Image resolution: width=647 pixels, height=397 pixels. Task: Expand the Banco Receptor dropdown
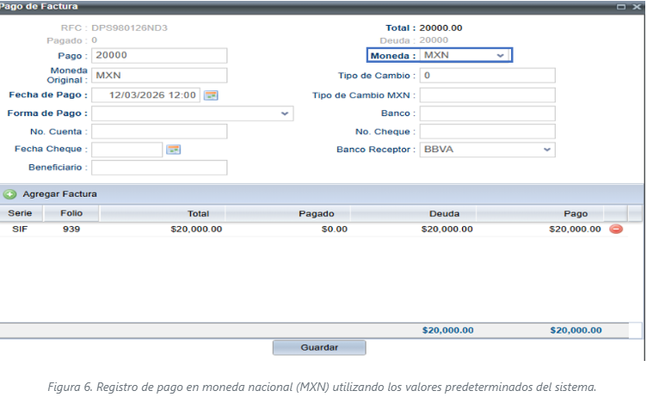(x=546, y=150)
